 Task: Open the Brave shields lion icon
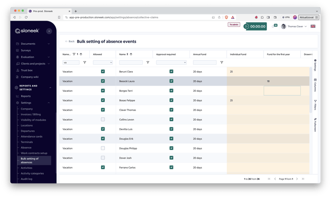(x=226, y=17)
